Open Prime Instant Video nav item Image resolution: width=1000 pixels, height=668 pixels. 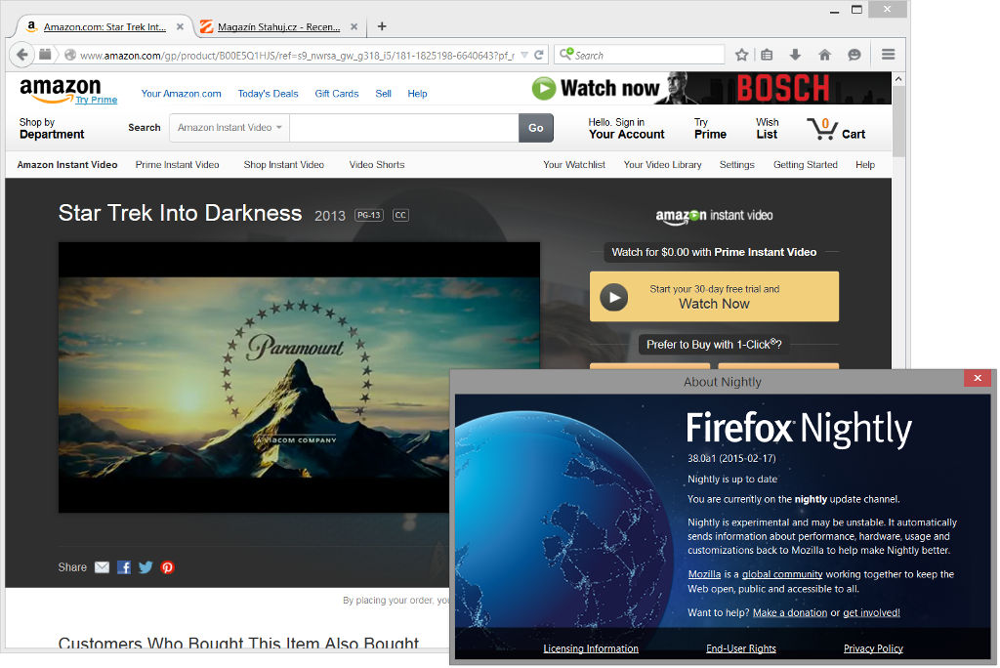[x=178, y=165]
